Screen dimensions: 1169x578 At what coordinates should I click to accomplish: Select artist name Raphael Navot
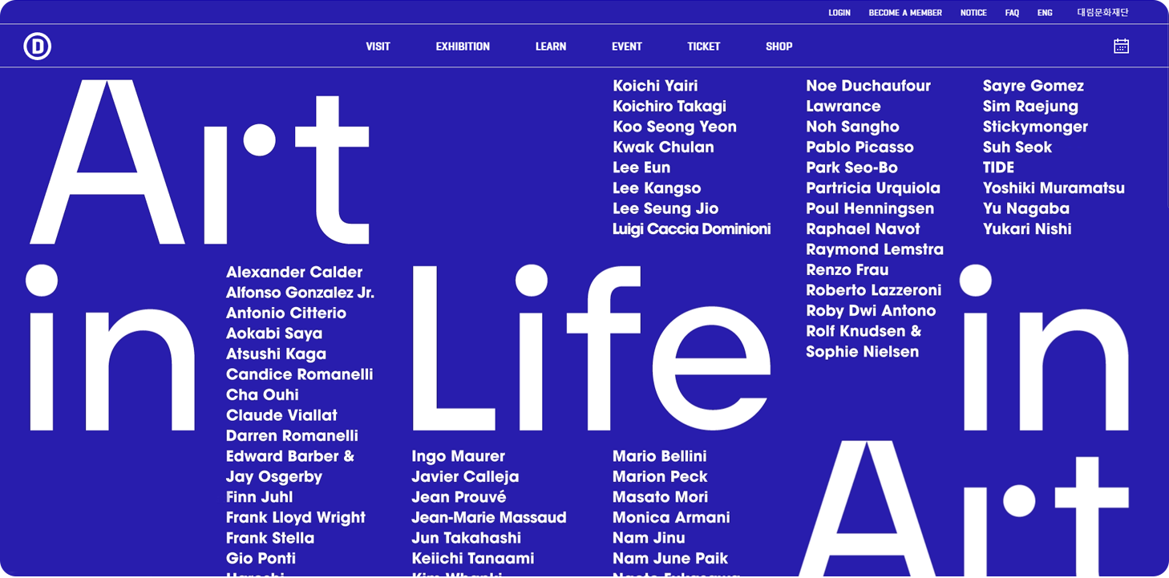pyautogui.click(x=863, y=229)
